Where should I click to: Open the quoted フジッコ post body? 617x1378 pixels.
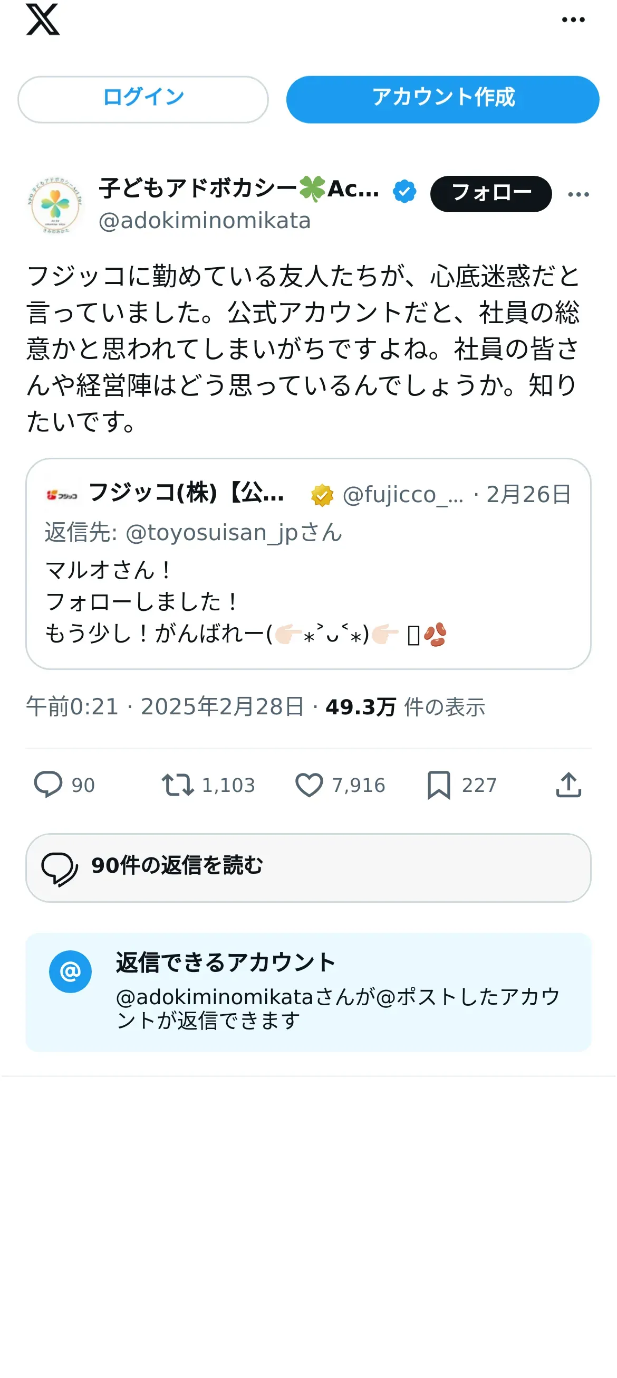pyautogui.click(x=307, y=602)
